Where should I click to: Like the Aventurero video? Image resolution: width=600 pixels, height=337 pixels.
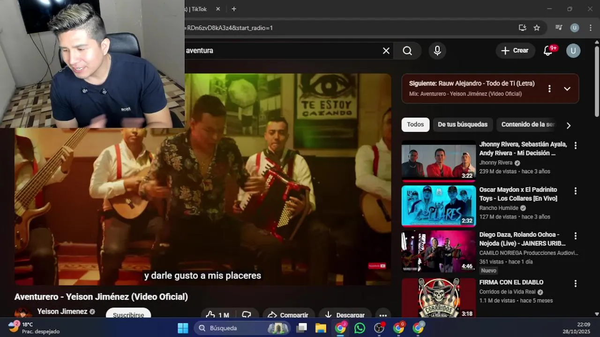218,315
